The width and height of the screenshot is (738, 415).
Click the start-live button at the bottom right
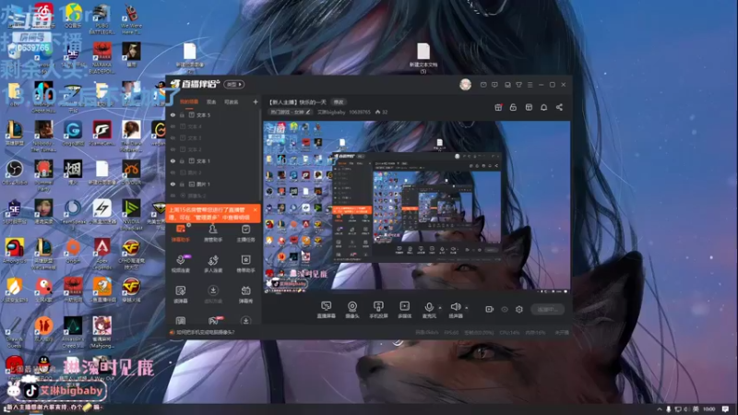point(547,309)
